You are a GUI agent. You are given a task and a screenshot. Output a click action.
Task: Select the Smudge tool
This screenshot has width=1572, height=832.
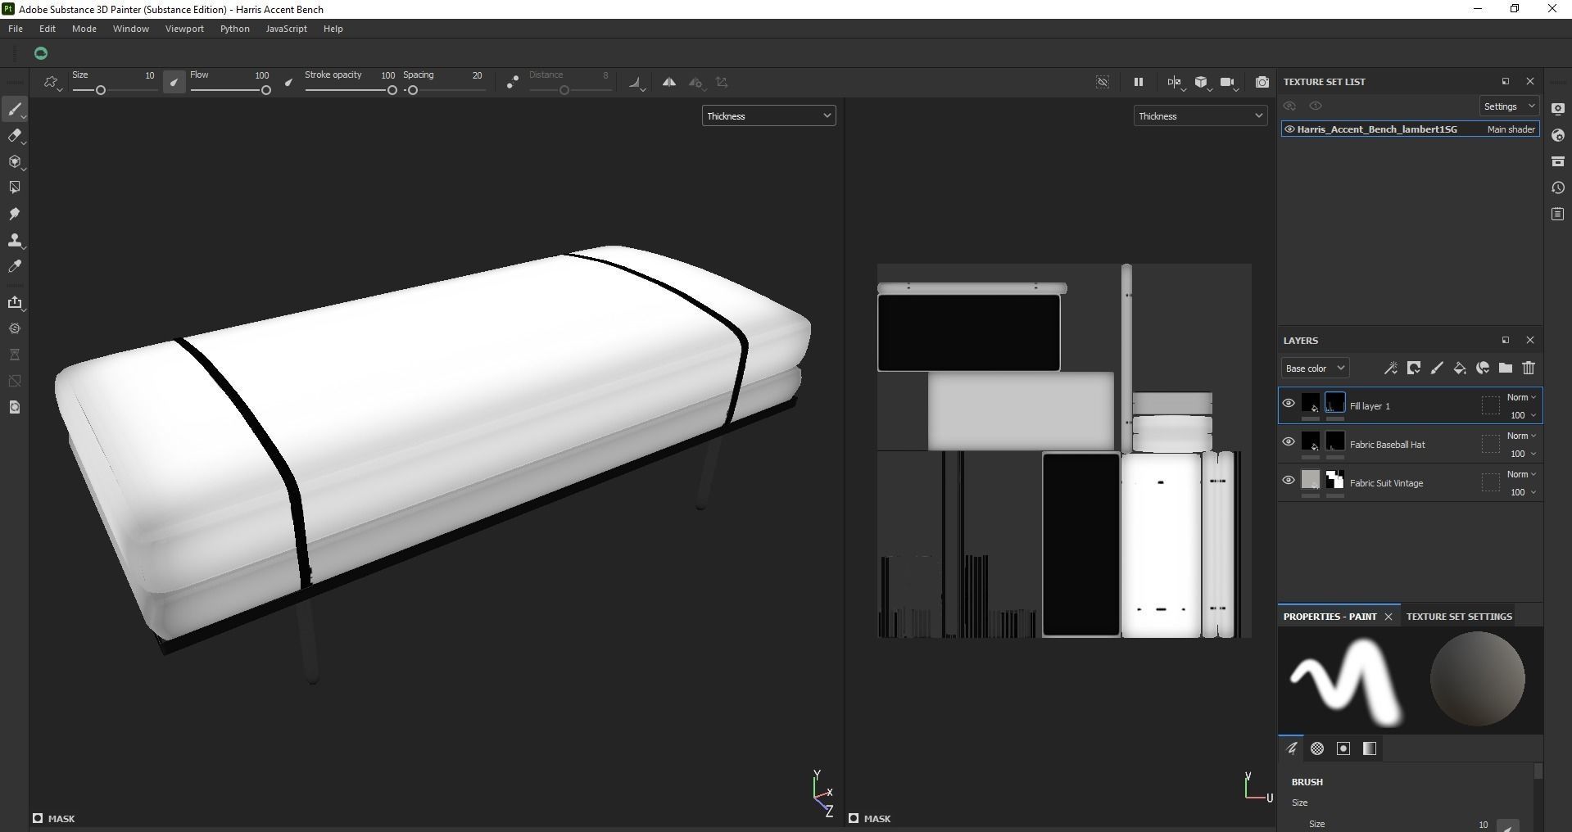click(15, 214)
